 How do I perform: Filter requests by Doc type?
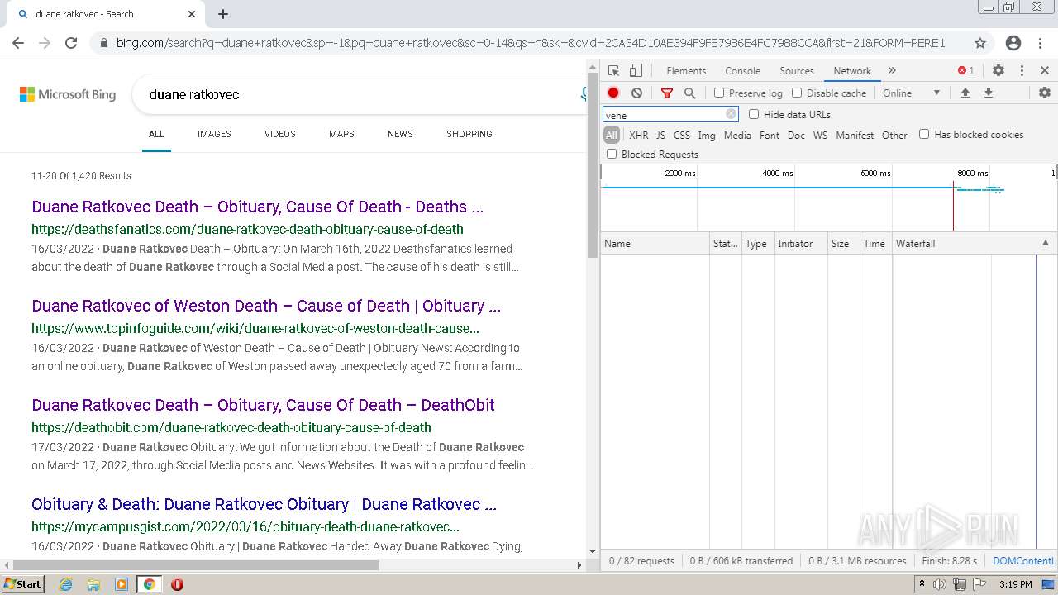(x=796, y=136)
